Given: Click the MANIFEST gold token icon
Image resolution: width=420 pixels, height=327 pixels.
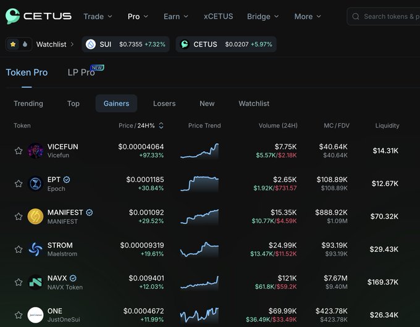Looking at the screenshot, I should click(35, 217).
